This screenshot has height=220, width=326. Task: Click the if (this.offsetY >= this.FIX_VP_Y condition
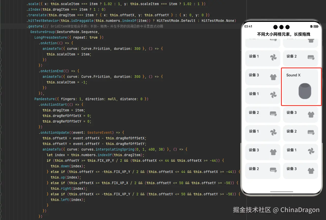click(135, 160)
